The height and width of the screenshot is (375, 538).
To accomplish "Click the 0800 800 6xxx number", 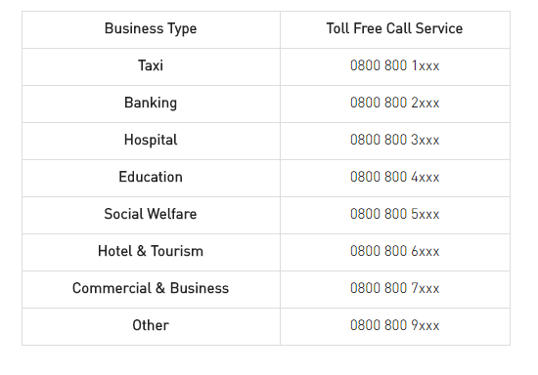I will coord(394,251).
